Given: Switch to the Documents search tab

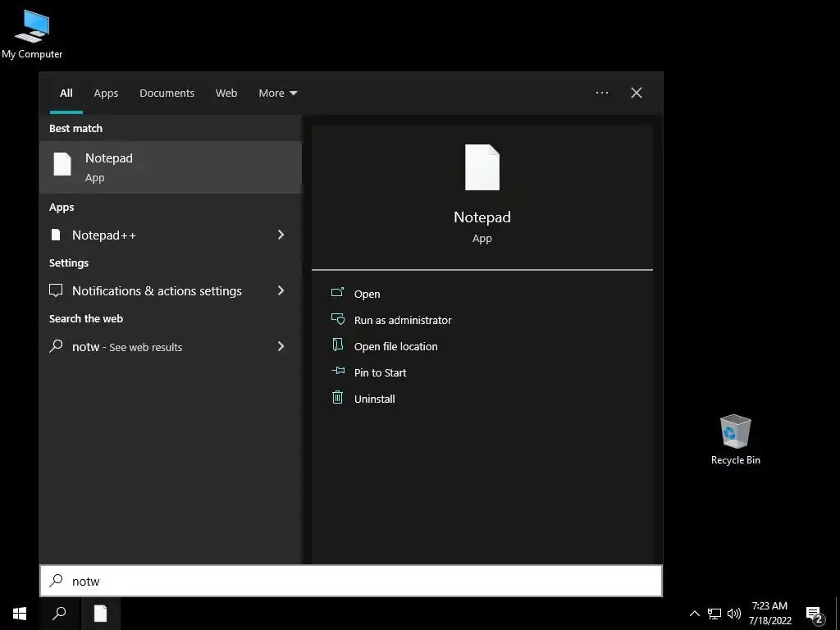Looking at the screenshot, I should (167, 94).
